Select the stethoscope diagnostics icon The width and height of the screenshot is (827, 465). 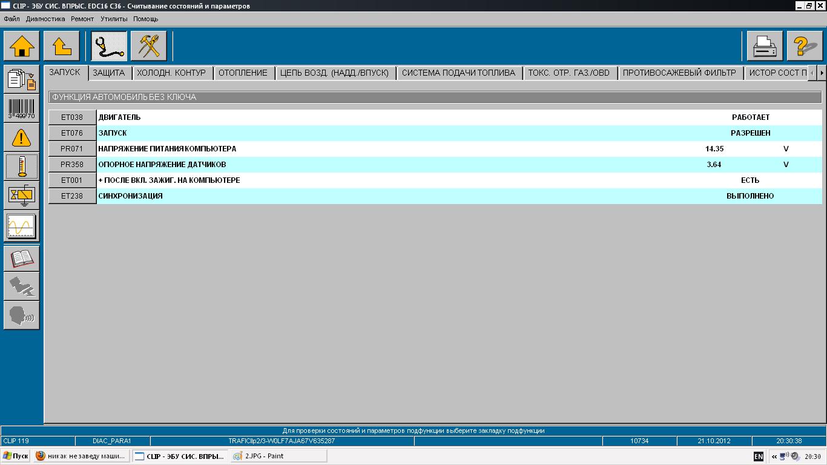click(x=110, y=46)
